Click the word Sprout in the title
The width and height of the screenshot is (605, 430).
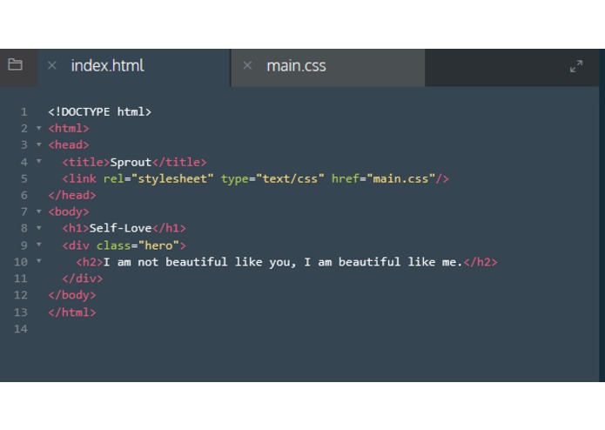coord(131,162)
